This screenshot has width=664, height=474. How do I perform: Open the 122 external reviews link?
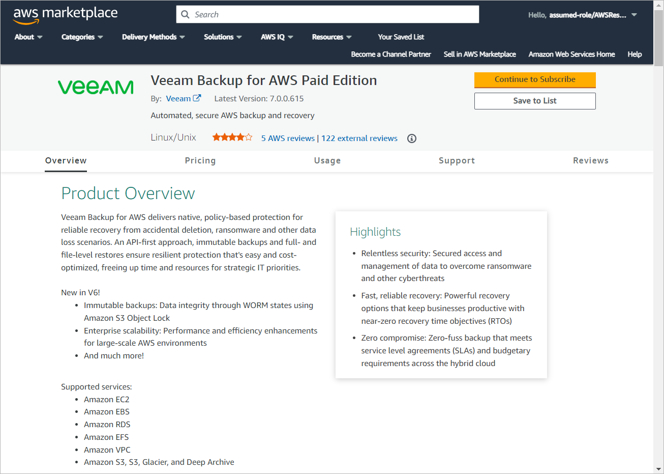coord(359,138)
